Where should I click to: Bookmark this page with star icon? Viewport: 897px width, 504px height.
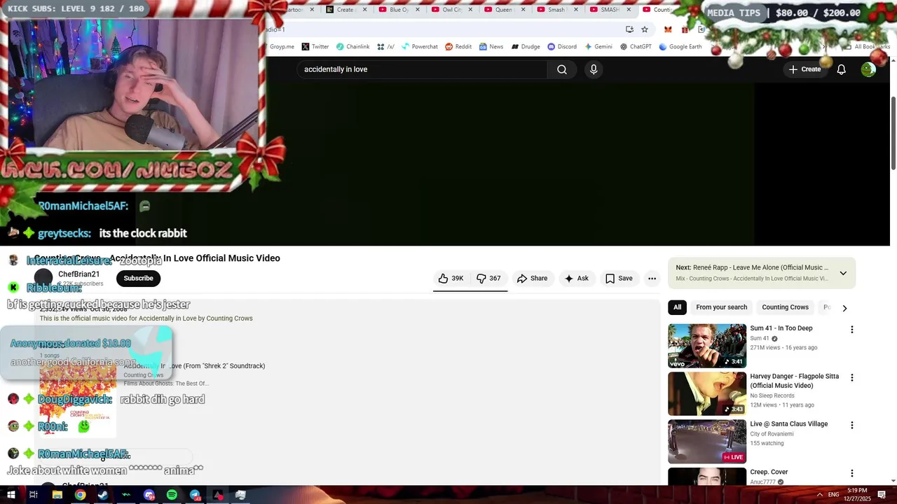(x=645, y=29)
